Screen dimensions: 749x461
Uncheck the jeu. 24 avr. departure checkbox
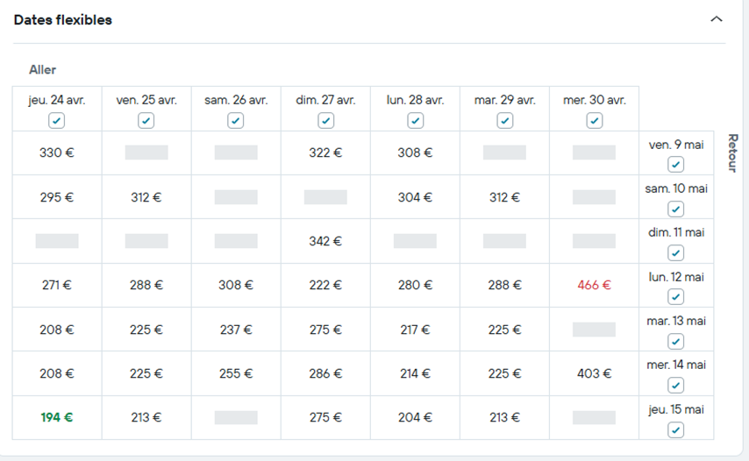(x=57, y=121)
